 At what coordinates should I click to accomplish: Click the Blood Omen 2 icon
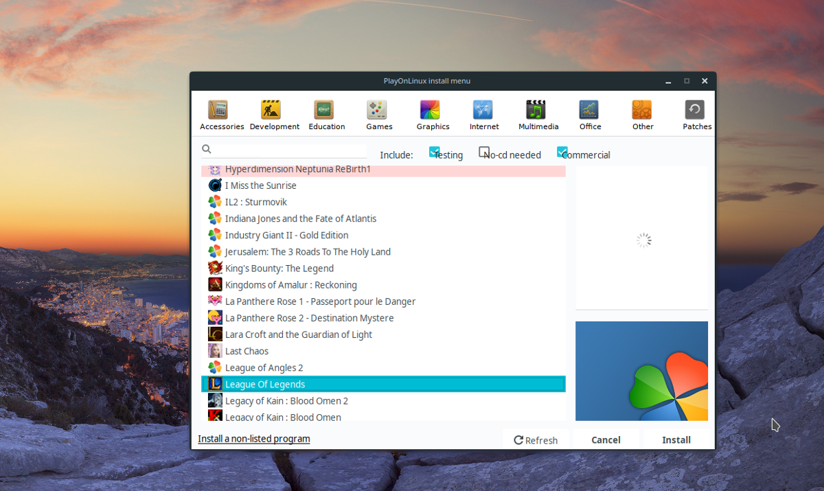point(215,400)
